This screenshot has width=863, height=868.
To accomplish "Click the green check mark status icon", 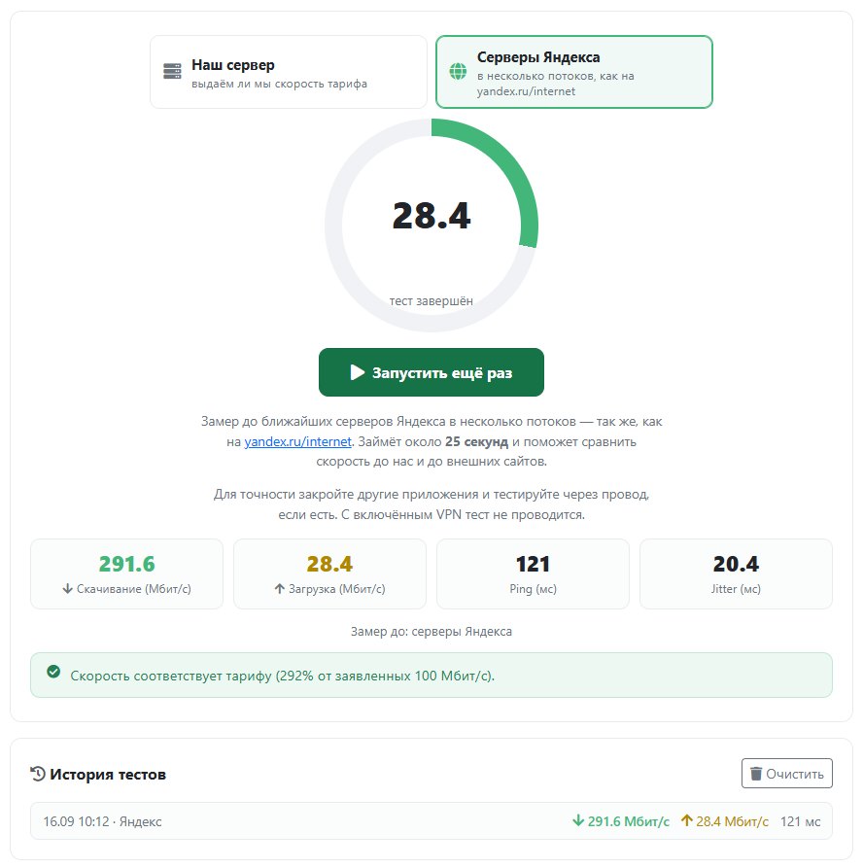I will 53,672.
